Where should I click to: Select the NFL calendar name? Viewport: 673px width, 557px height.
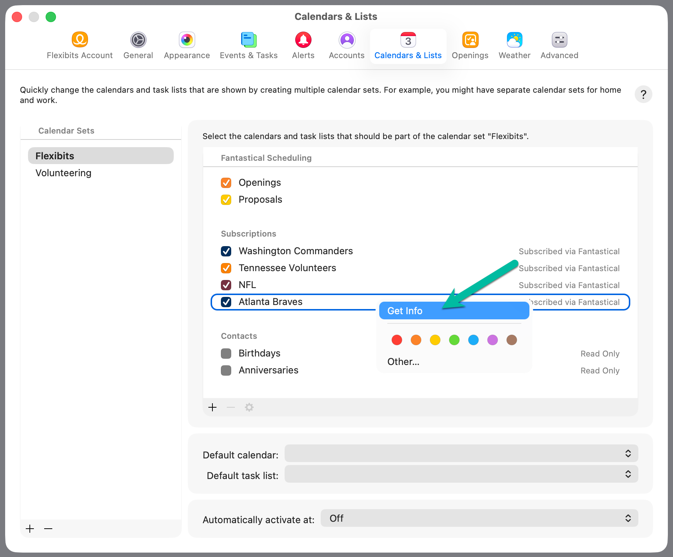click(x=247, y=285)
